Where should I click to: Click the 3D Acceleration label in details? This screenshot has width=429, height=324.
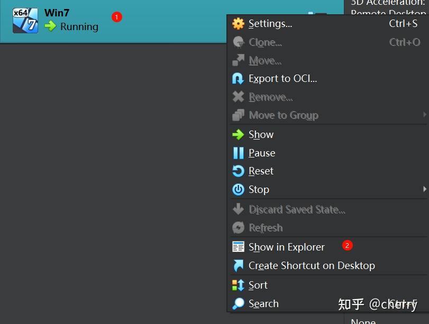coord(388,3)
